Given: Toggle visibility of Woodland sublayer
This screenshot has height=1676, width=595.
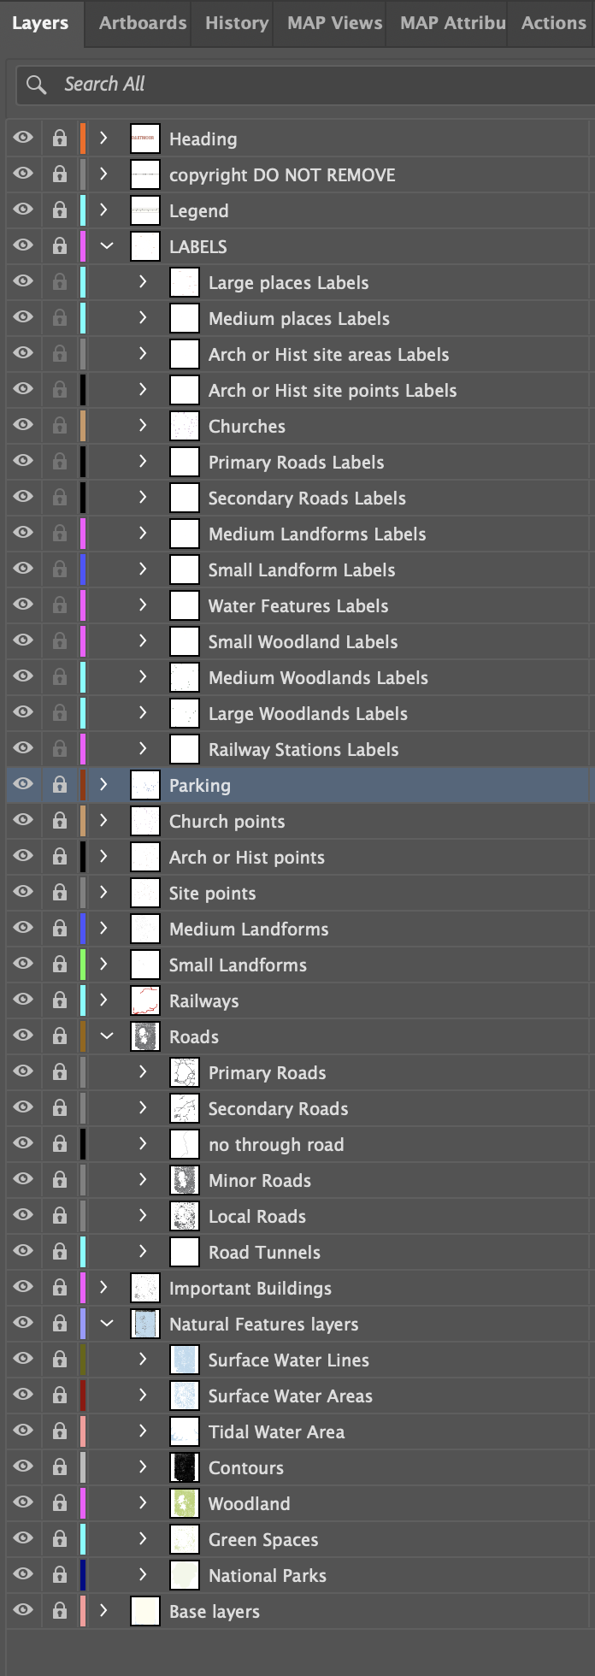Looking at the screenshot, I should point(23,1502).
